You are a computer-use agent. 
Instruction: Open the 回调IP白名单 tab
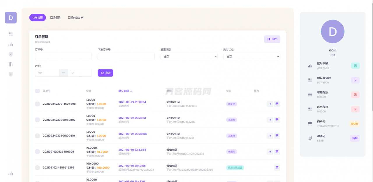(x=75, y=17)
